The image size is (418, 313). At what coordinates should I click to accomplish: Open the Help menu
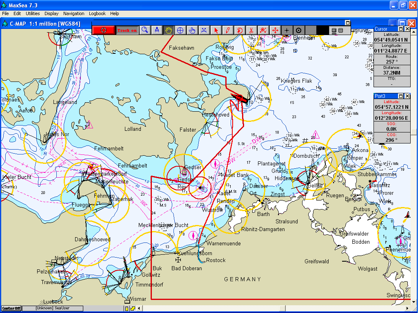pyautogui.click(x=115, y=13)
